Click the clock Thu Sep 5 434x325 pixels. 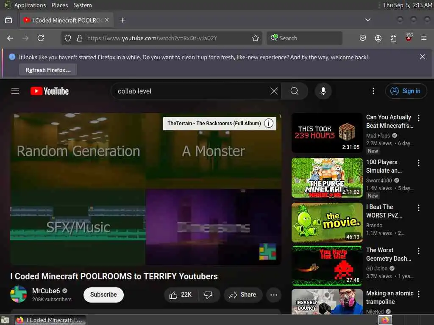click(x=407, y=5)
